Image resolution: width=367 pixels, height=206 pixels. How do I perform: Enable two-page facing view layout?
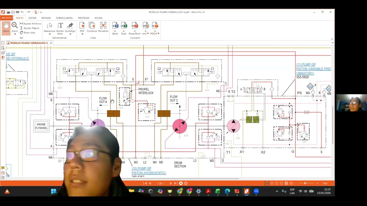click(x=277, y=183)
